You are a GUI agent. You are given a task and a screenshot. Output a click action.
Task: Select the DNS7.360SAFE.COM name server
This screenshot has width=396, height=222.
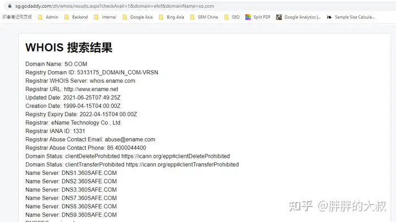[71, 198]
